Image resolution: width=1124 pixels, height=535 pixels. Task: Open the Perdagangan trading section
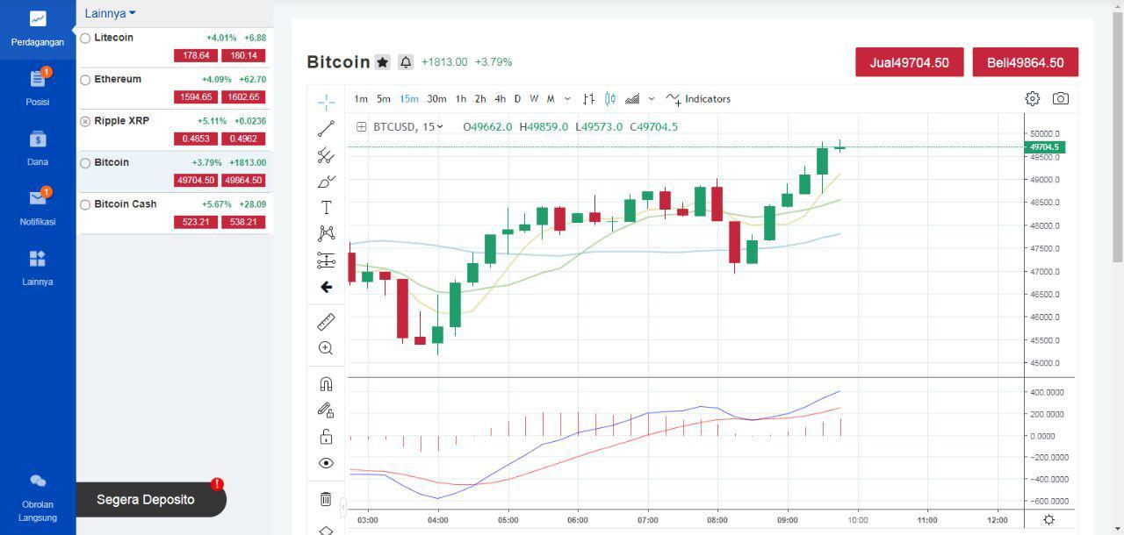tap(38, 29)
